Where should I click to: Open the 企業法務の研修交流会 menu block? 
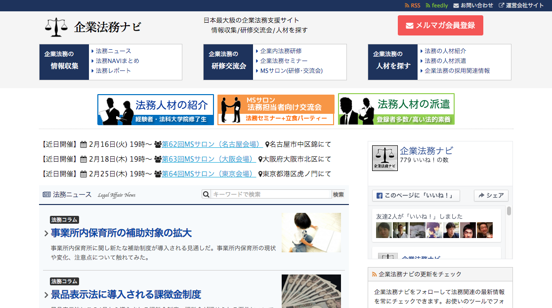point(228,62)
